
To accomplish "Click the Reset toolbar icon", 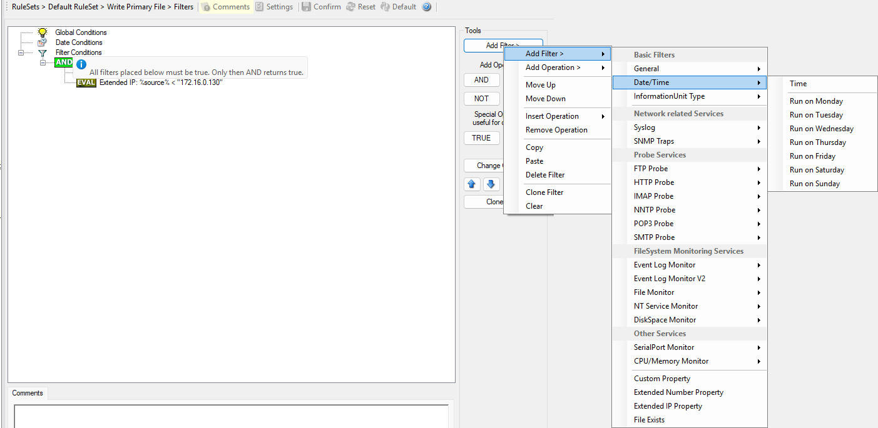I will click(x=351, y=7).
